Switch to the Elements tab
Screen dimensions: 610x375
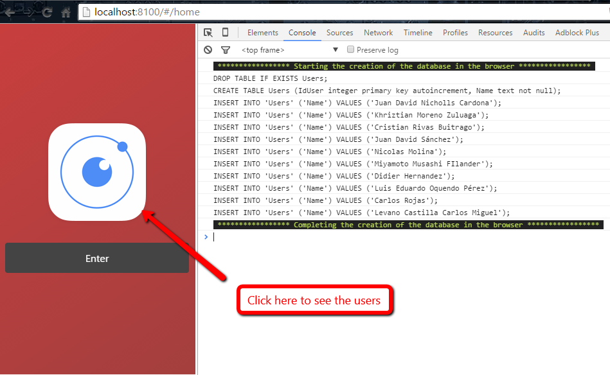263,33
